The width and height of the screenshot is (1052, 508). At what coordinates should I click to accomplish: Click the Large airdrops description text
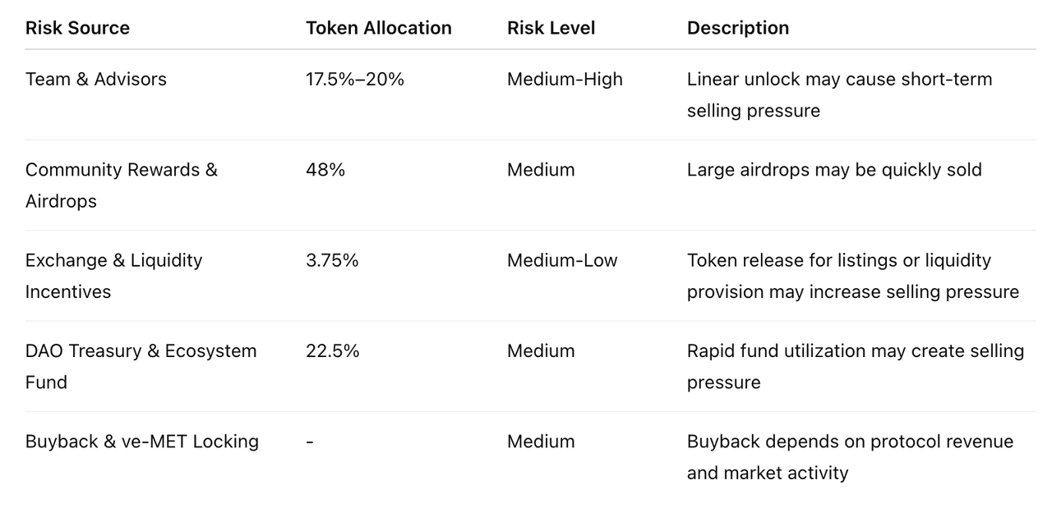coord(834,170)
